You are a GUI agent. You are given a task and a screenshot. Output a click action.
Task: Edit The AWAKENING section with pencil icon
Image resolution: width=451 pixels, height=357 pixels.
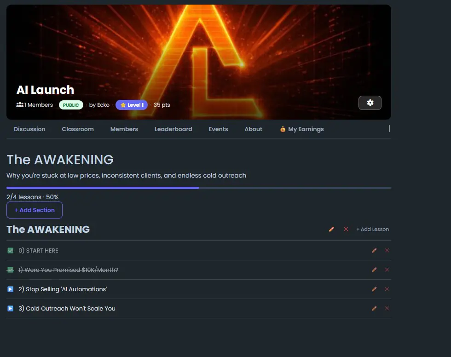(x=331, y=229)
